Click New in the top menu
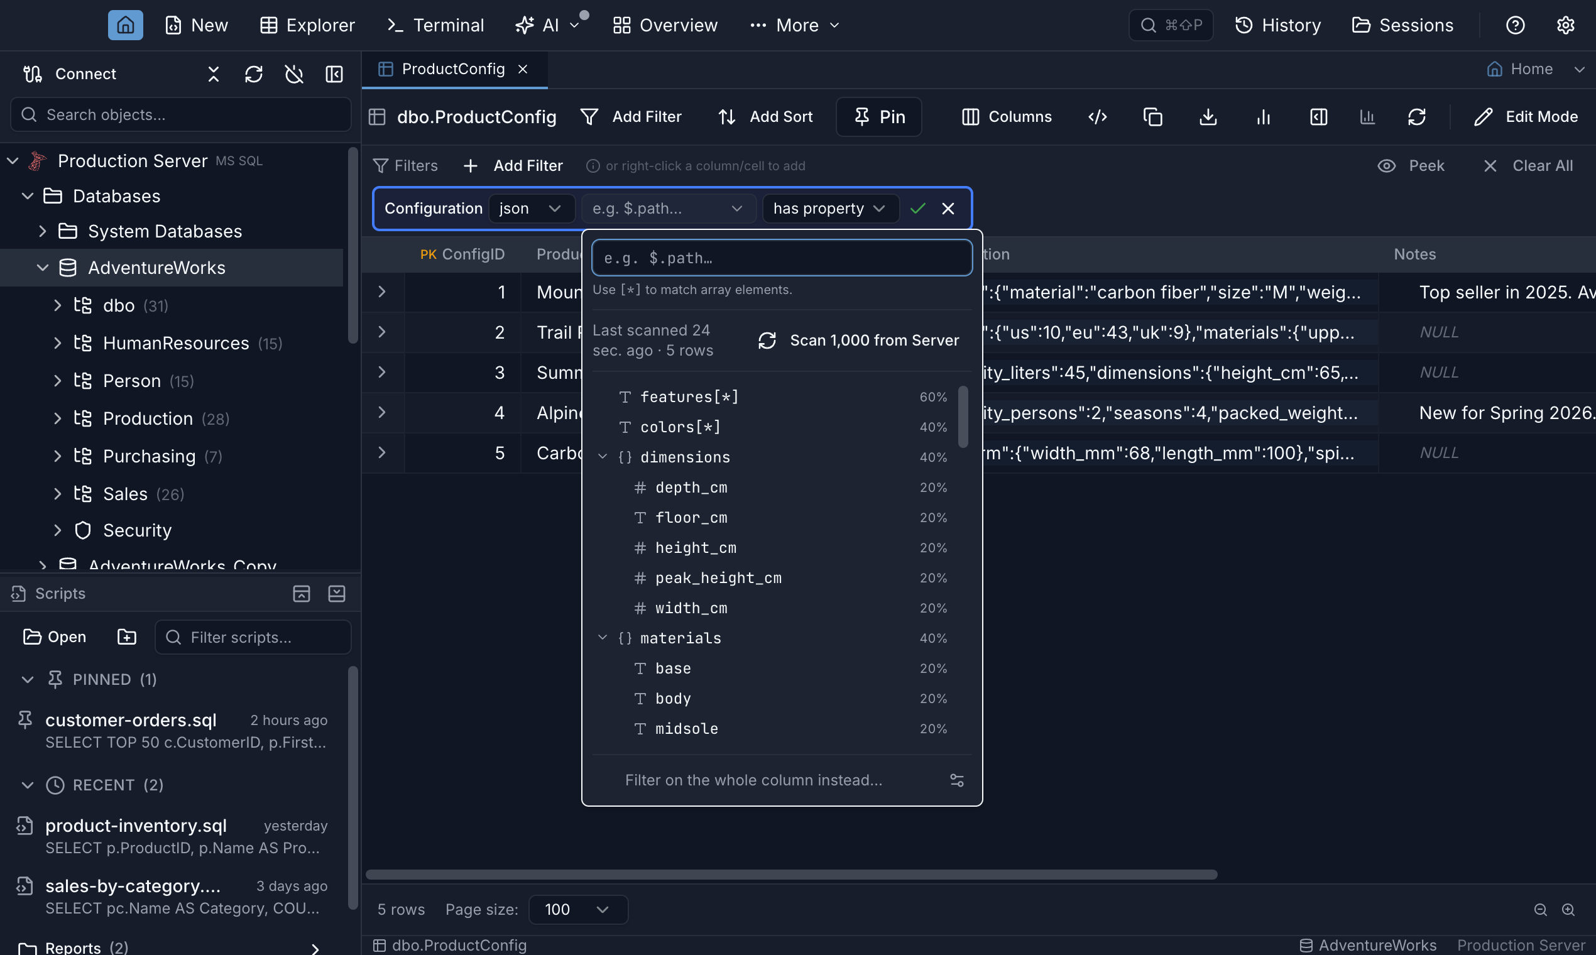Image resolution: width=1596 pixels, height=955 pixels. click(196, 25)
